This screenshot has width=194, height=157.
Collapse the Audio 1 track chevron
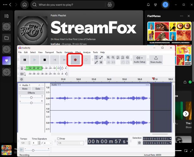[x=39, y=85]
